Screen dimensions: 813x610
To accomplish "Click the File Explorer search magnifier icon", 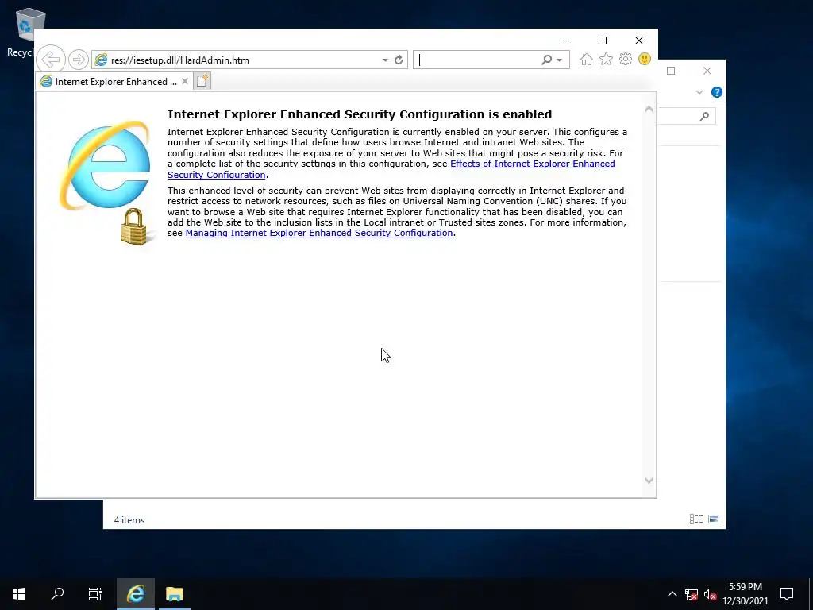I will [704, 116].
